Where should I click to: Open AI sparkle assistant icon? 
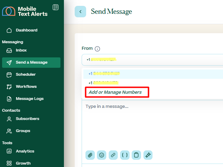[148, 155]
